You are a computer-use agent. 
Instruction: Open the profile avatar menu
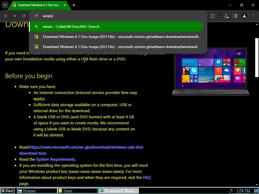244,16
